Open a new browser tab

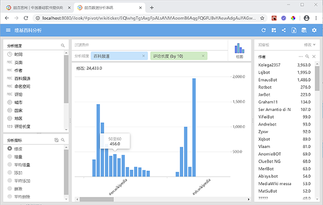[x=152, y=8]
